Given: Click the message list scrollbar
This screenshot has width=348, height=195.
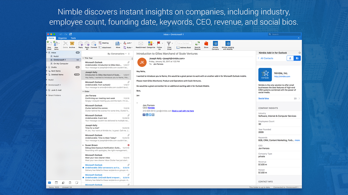Looking at the screenshot, I should click(132, 59).
